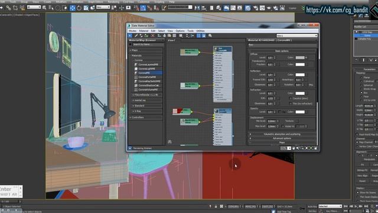The height and width of the screenshot is (213, 378).
Task: Click Lay Out All nodes icon
Action: [187, 35]
